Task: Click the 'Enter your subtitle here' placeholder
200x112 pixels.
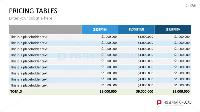Action: 31,18
